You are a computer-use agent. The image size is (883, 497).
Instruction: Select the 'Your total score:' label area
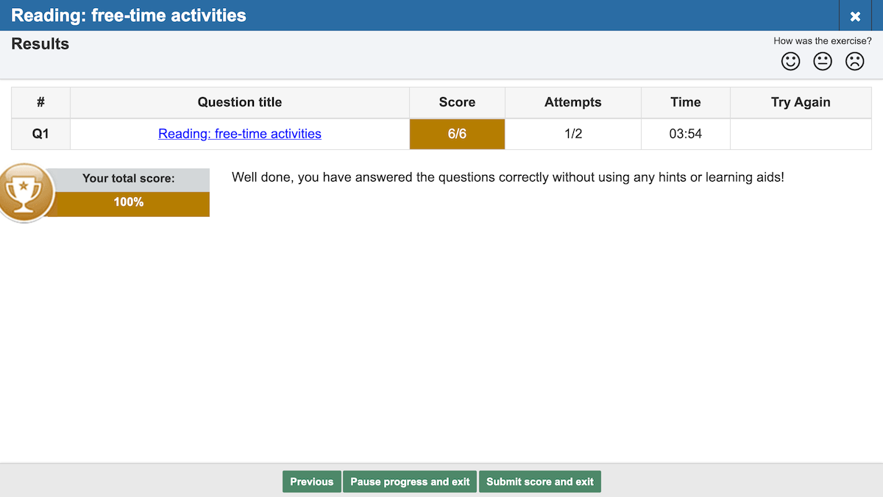click(129, 179)
